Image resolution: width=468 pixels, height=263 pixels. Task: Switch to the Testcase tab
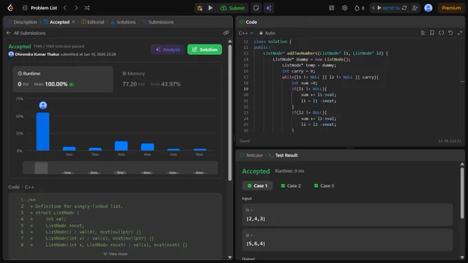(x=251, y=155)
